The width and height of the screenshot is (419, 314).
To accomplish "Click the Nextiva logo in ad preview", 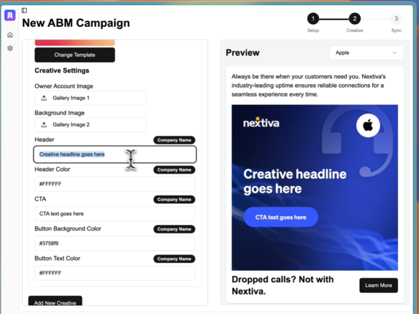I will pyautogui.click(x=261, y=123).
